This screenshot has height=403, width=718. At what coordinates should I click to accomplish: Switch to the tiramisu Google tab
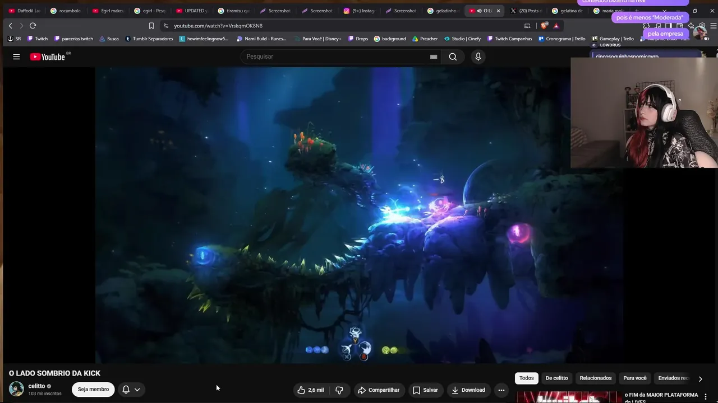click(234, 11)
